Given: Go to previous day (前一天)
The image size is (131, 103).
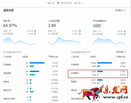Looking at the screenshot, I should point(50,3).
